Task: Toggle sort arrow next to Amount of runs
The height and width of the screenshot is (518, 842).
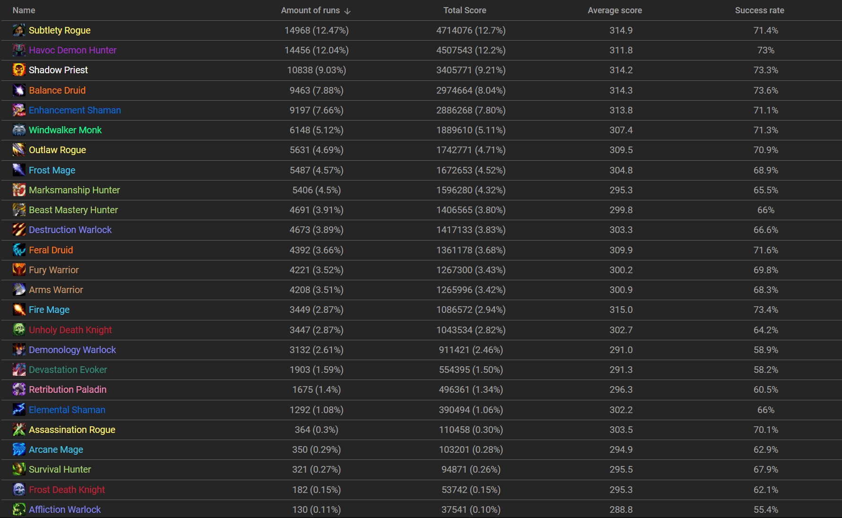Action: [x=347, y=11]
